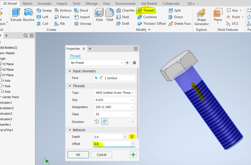Select Chamfer1 in browser tree
The height and width of the screenshot is (165, 251).
point(5,125)
